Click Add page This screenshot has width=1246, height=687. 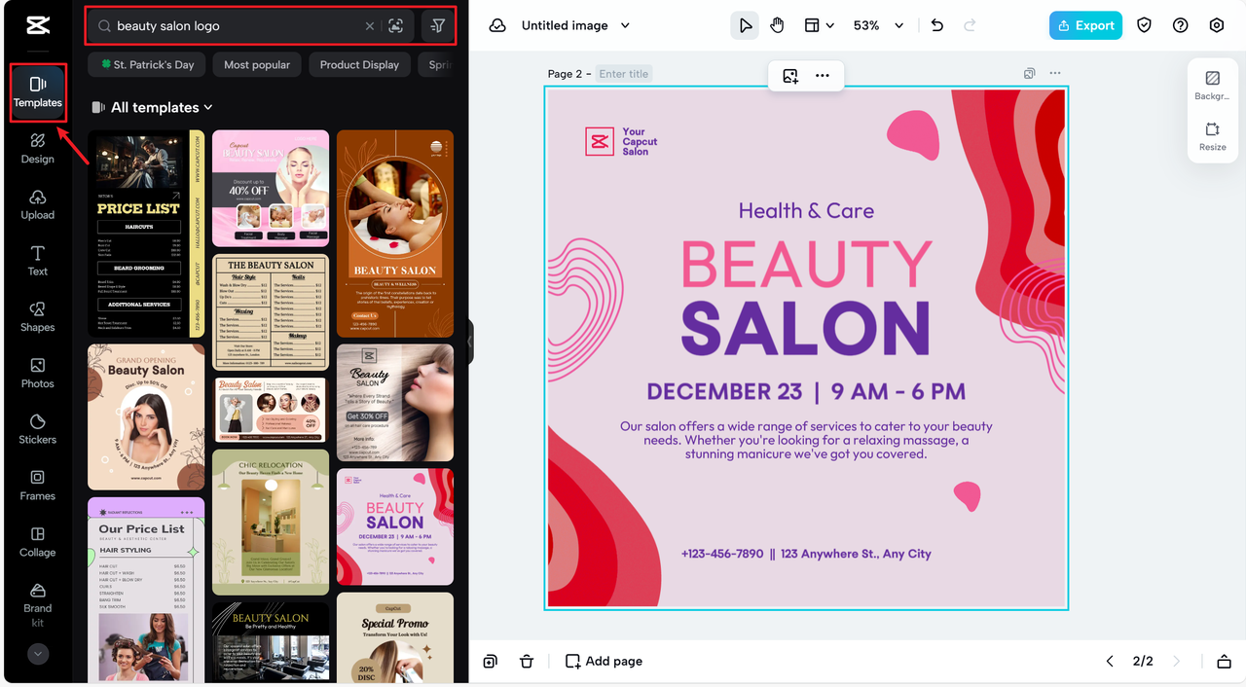(604, 661)
